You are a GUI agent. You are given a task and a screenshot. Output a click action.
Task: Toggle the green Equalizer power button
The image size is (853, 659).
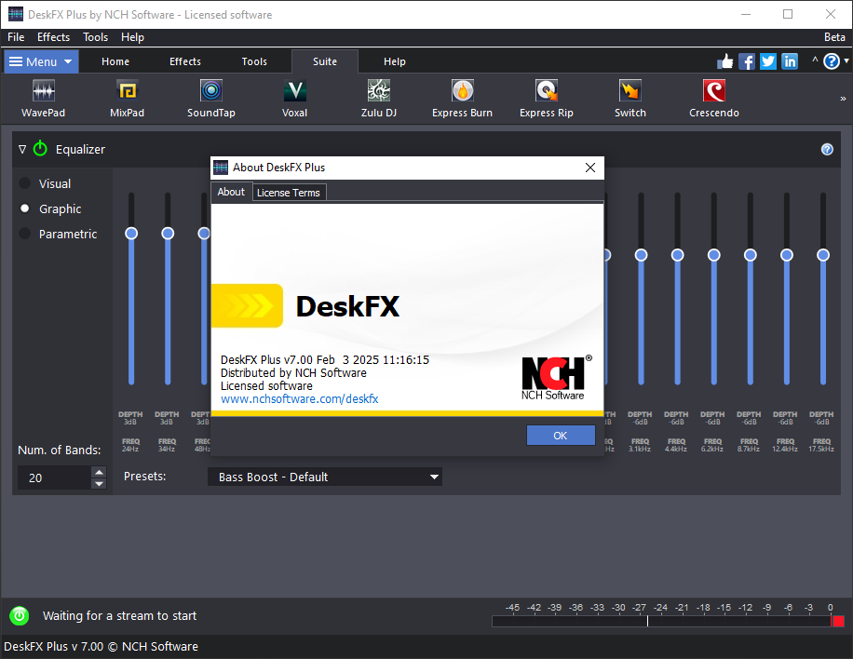(x=40, y=148)
